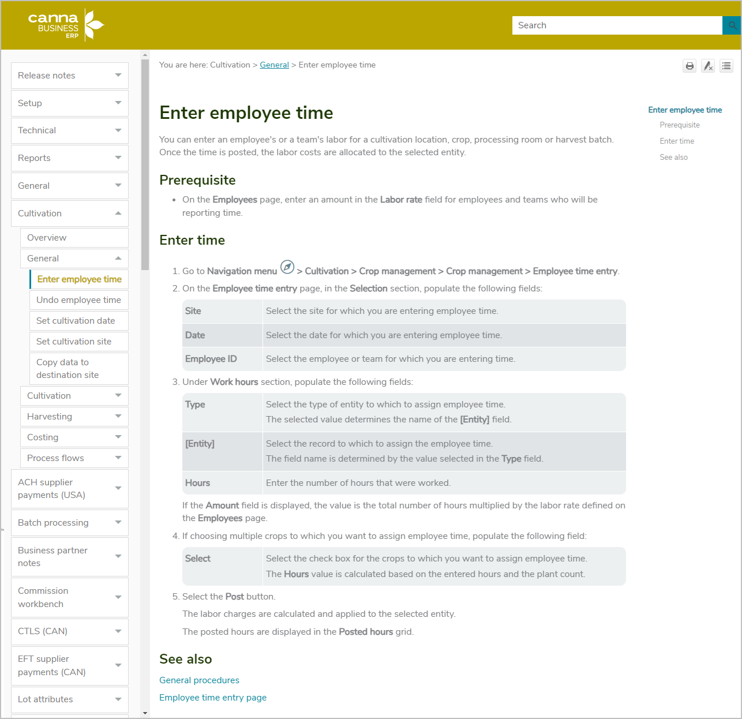Click the Navigation menu compass icon
Image resolution: width=742 pixels, height=719 pixels.
coord(287,267)
